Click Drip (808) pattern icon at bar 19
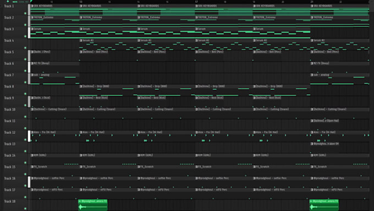This screenshot has height=211, width=374. point(254,86)
